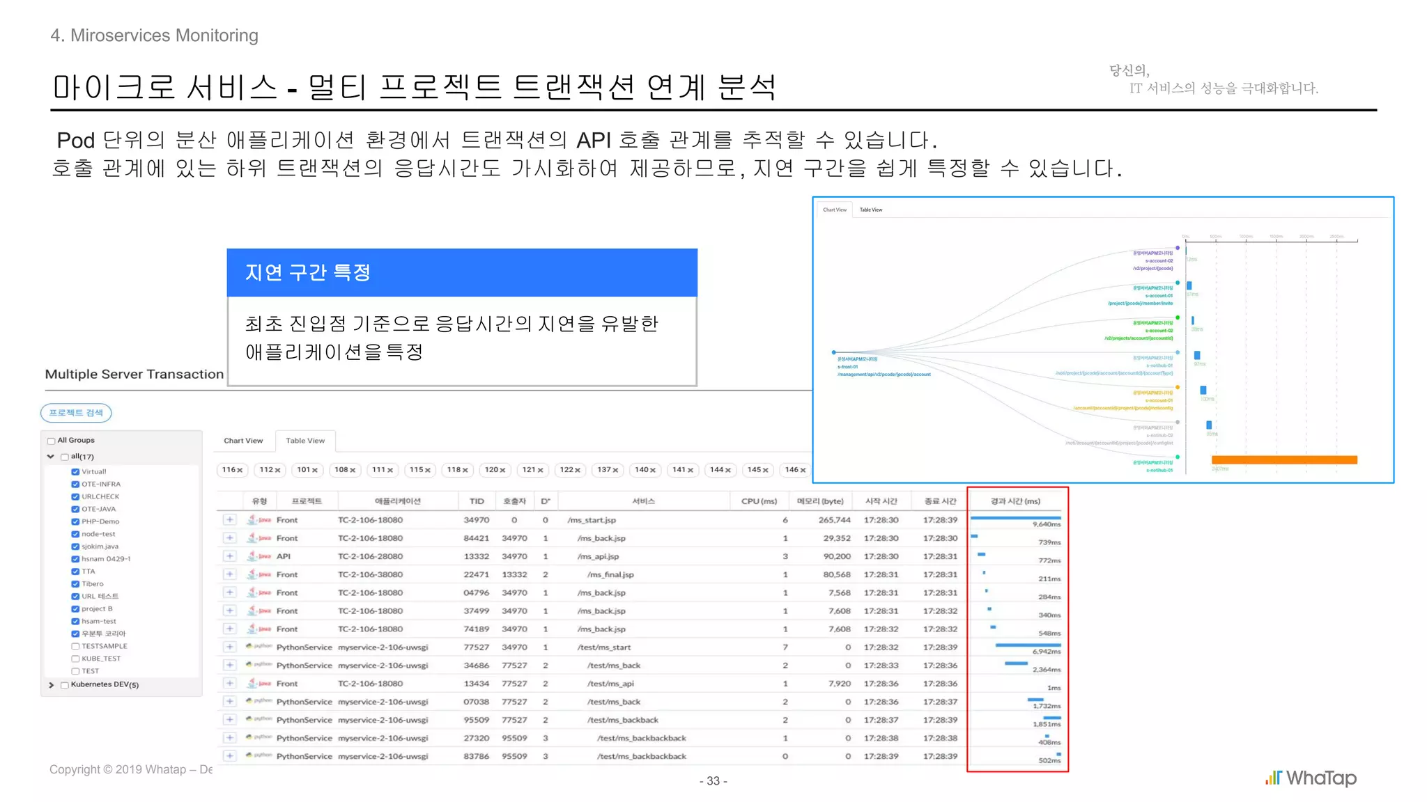Screen dimensions: 1427x802
Task: Check the KUBE_TEST project
Action: coord(75,659)
